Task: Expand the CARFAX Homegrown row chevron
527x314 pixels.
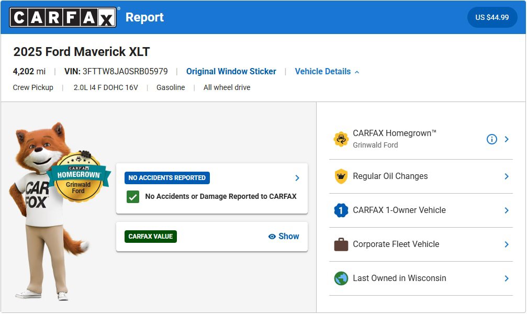Action: (507, 139)
